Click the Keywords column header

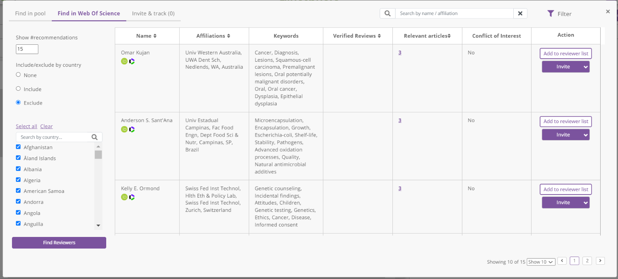click(x=286, y=36)
